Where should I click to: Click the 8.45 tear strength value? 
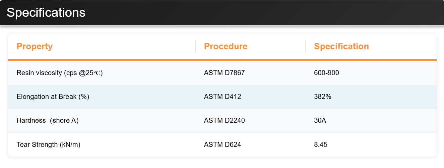point(320,145)
